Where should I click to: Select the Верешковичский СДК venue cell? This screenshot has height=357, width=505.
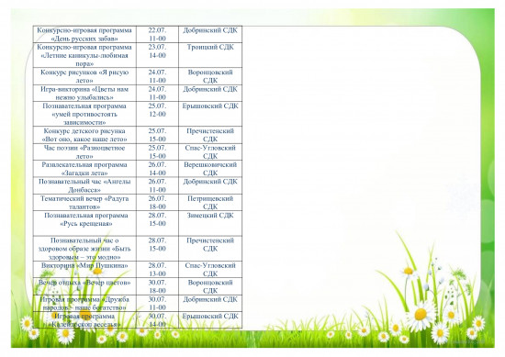pyautogui.click(x=210, y=169)
